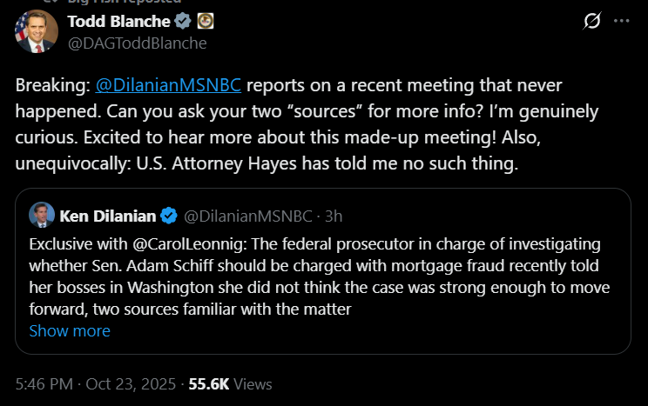Open Ken Dilanian's small avatar
Screen dimensions: 648x406
coord(42,214)
